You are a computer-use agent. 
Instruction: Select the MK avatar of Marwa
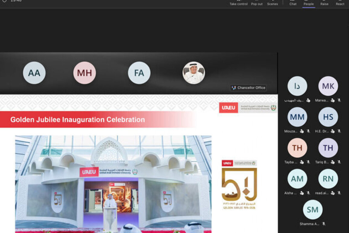[x=328, y=86]
